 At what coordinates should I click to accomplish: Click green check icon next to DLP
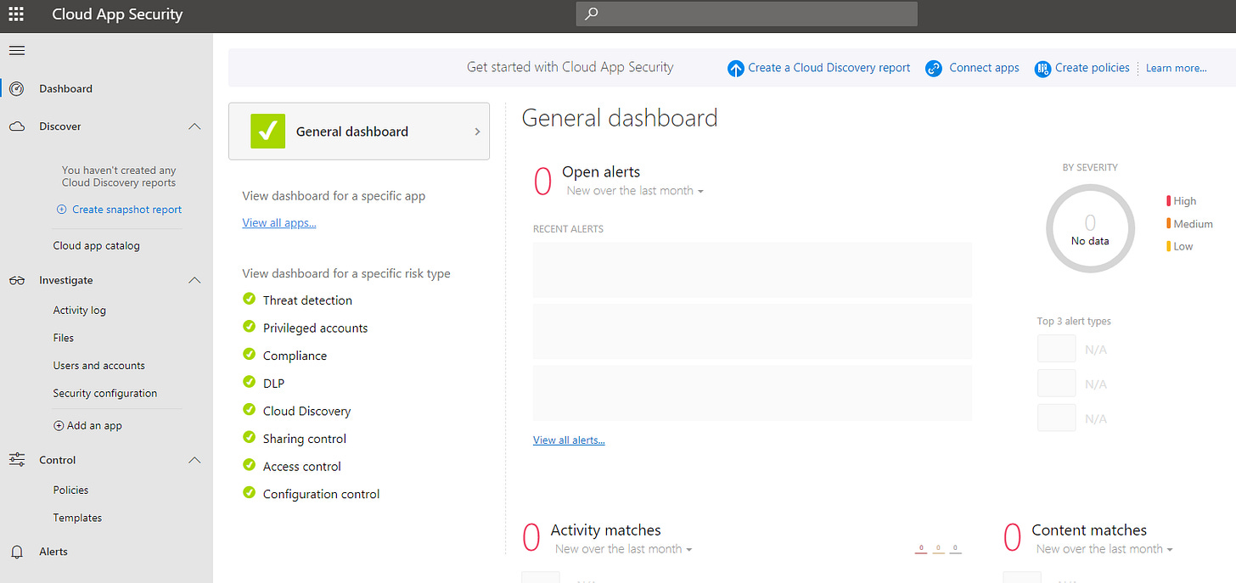[x=249, y=382]
